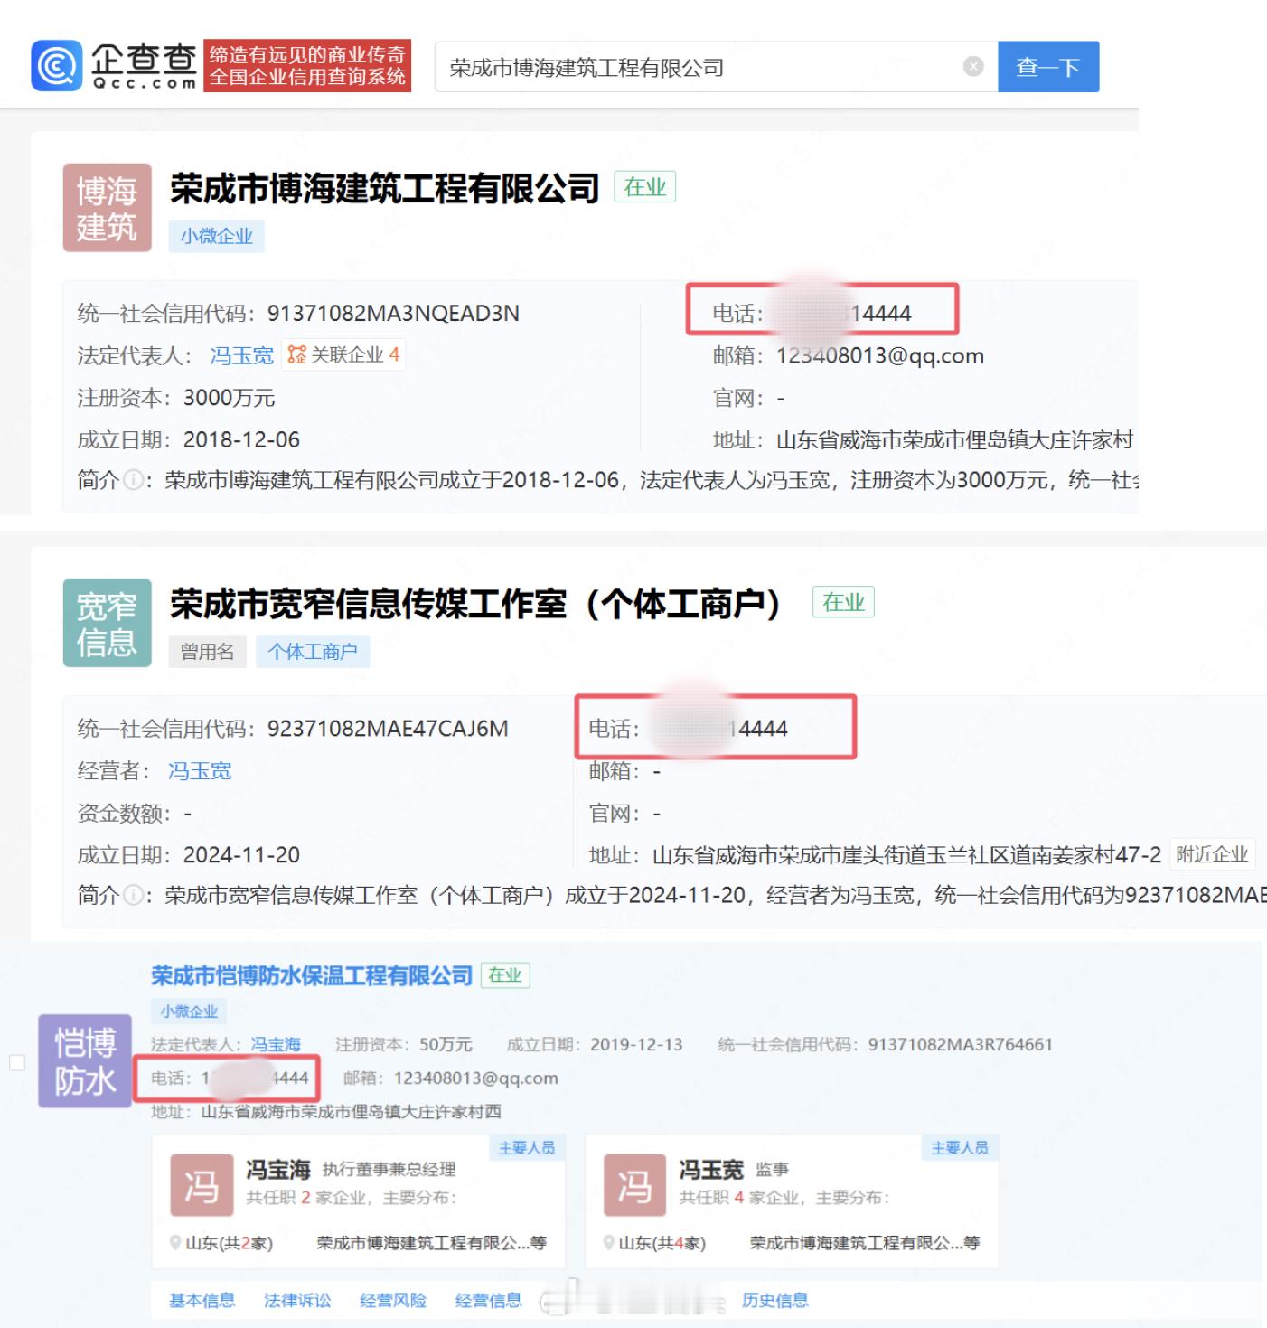Click the 在业 status badge of 宽窄信息传媒工作室
The image size is (1267, 1328).
pyautogui.click(x=844, y=602)
